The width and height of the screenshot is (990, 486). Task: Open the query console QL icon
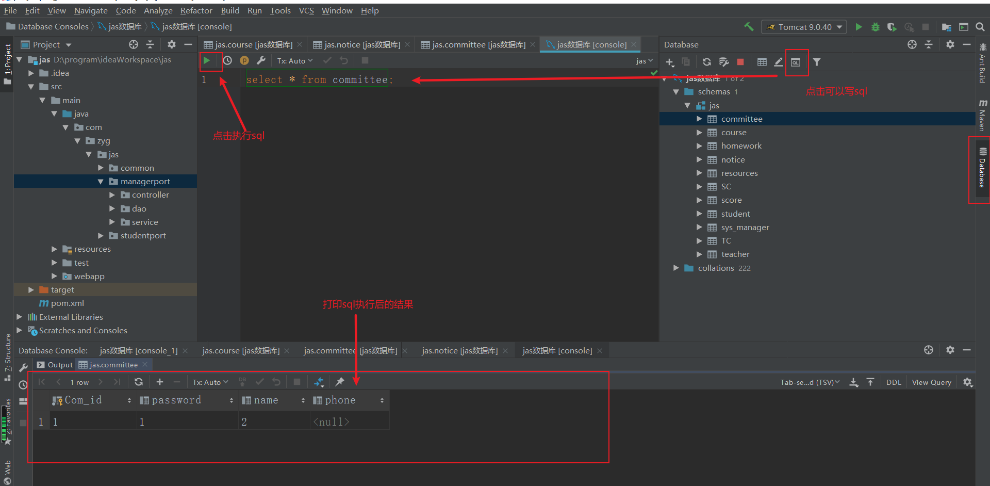[x=796, y=62]
